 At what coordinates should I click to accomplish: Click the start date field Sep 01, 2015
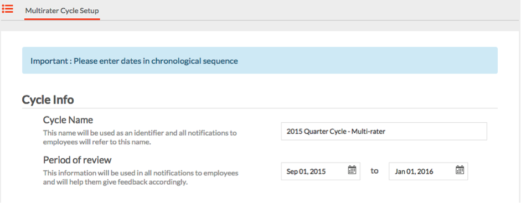click(x=321, y=171)
